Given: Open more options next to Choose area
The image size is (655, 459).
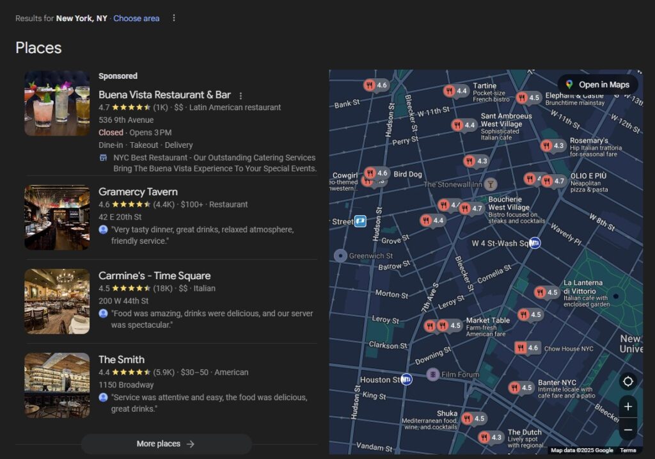Looking at the screenshot, I should click(173, 18).
